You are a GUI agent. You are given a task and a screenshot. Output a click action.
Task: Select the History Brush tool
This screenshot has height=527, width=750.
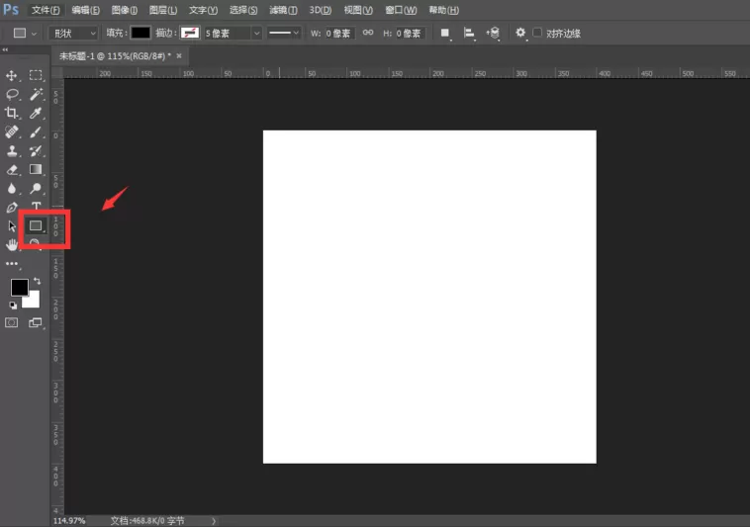pyautogui.click(x=36, y=151)
